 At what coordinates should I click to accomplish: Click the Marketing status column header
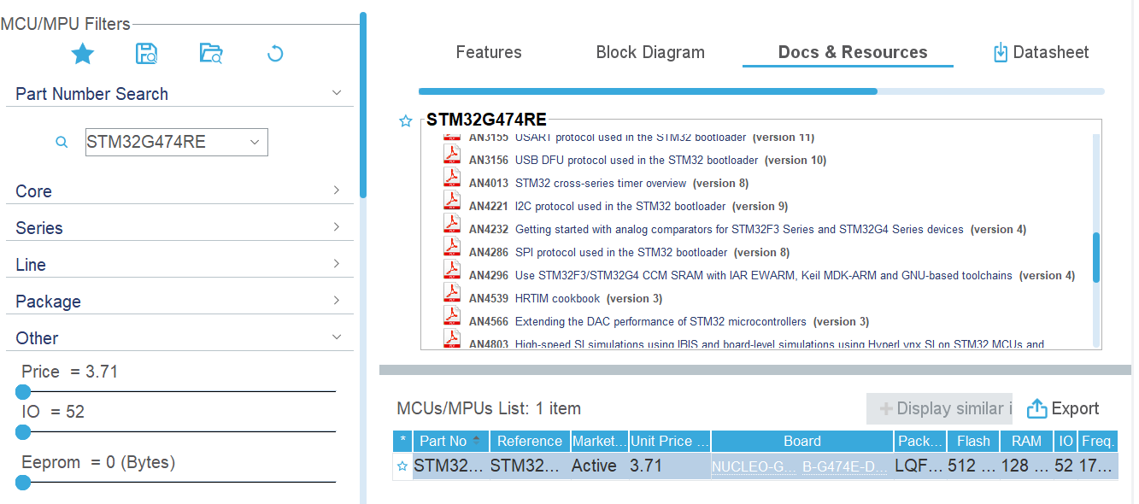(x=599, y=442)
